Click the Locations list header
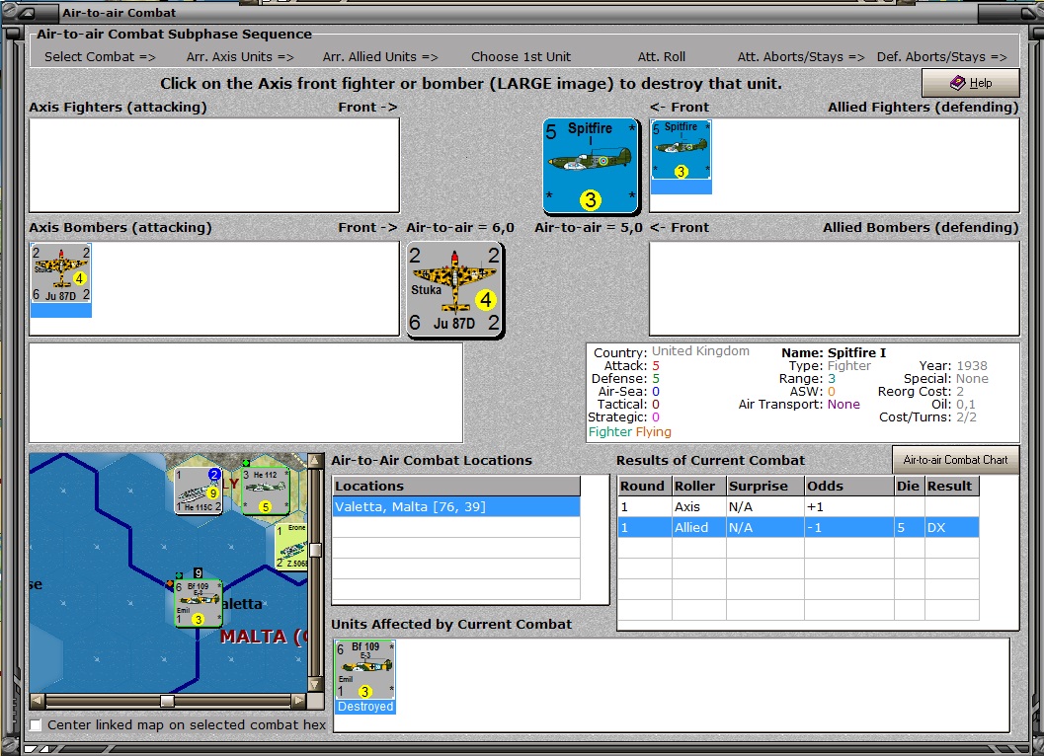The width and height of the screenshot is (1044, 756). tap(456, 486)
